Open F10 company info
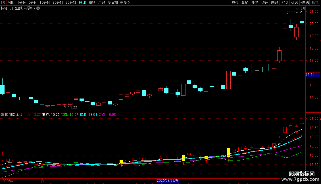The image size is (321, 184). (285, 3)
